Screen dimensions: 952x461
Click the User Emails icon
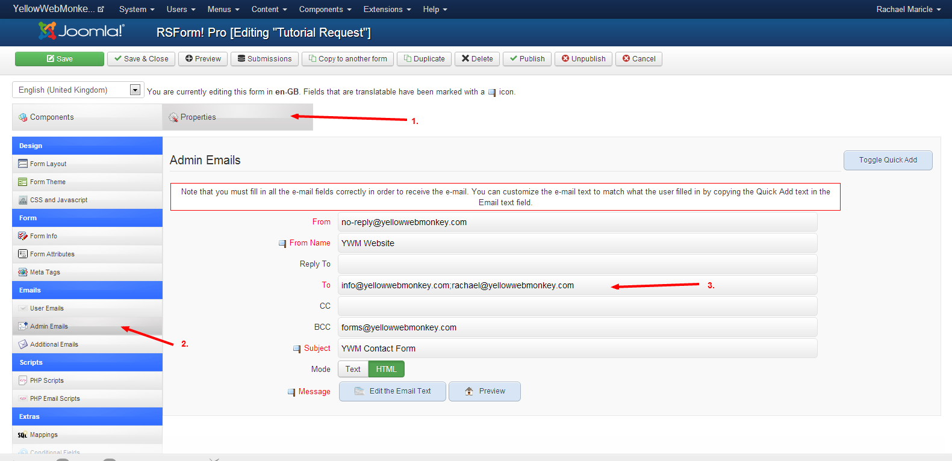click(23, 308)
